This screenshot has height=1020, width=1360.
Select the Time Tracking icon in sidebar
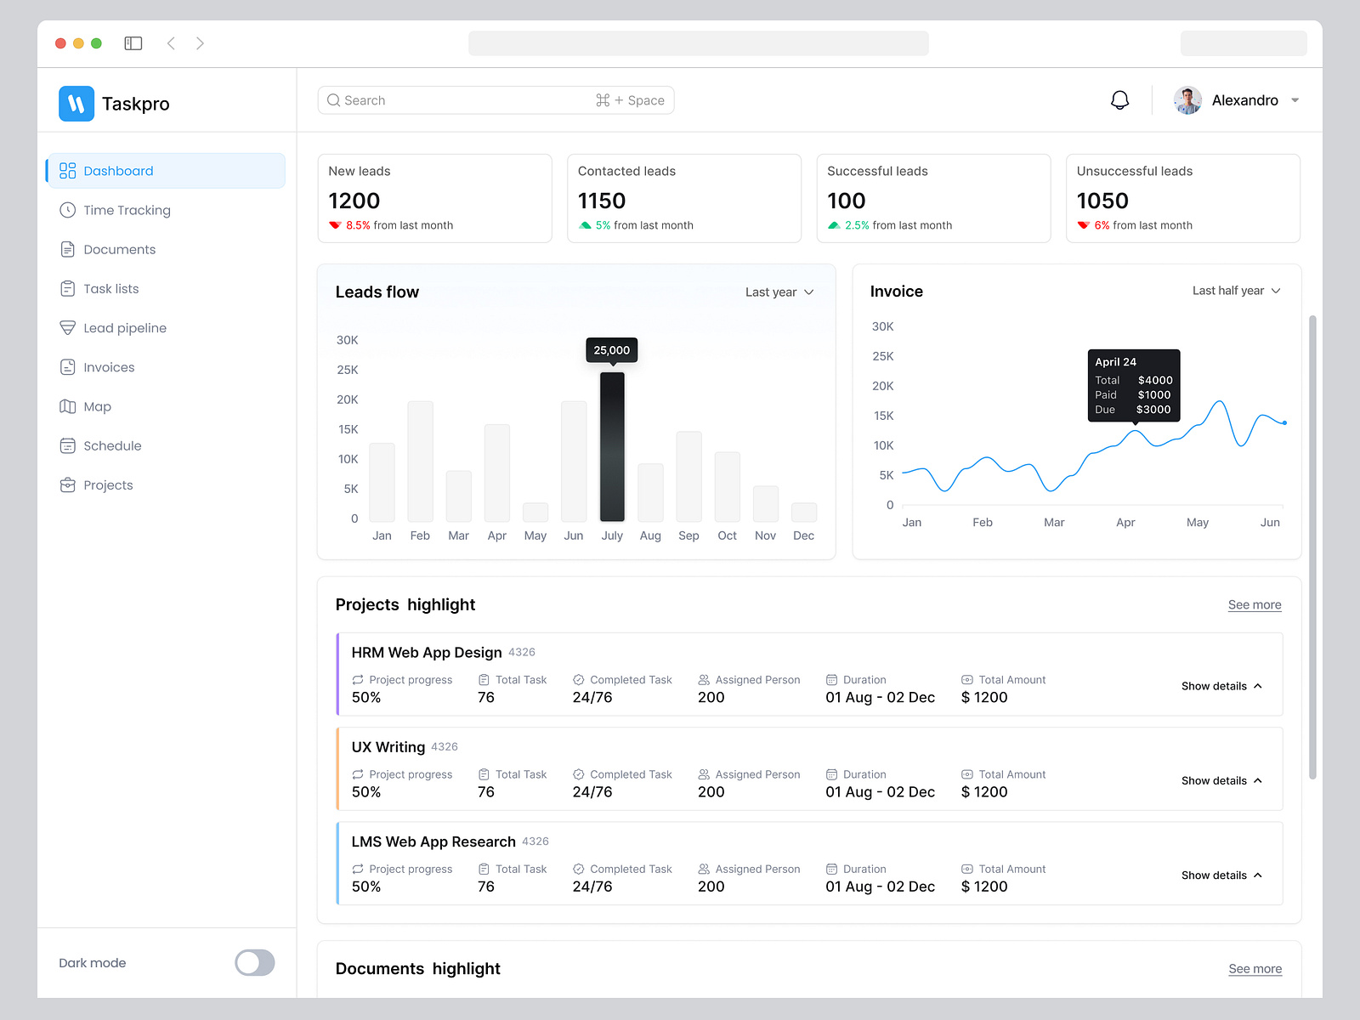point(68,210)
